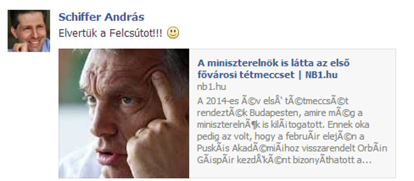Open the article preview photo

(x=124, y=113)
